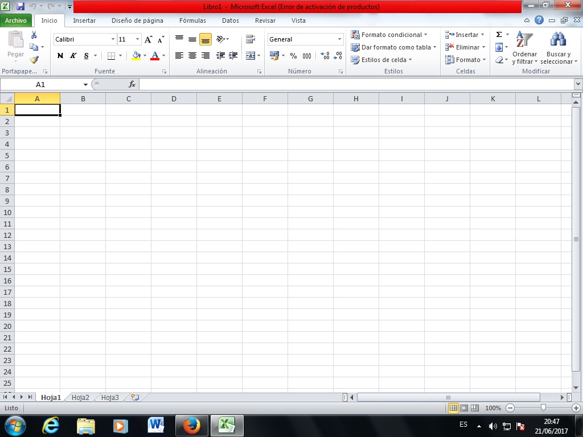This screenshot has width=583, height=437.
Task: Click the decrease decimals icon
Action: click(x=338, y=56)
